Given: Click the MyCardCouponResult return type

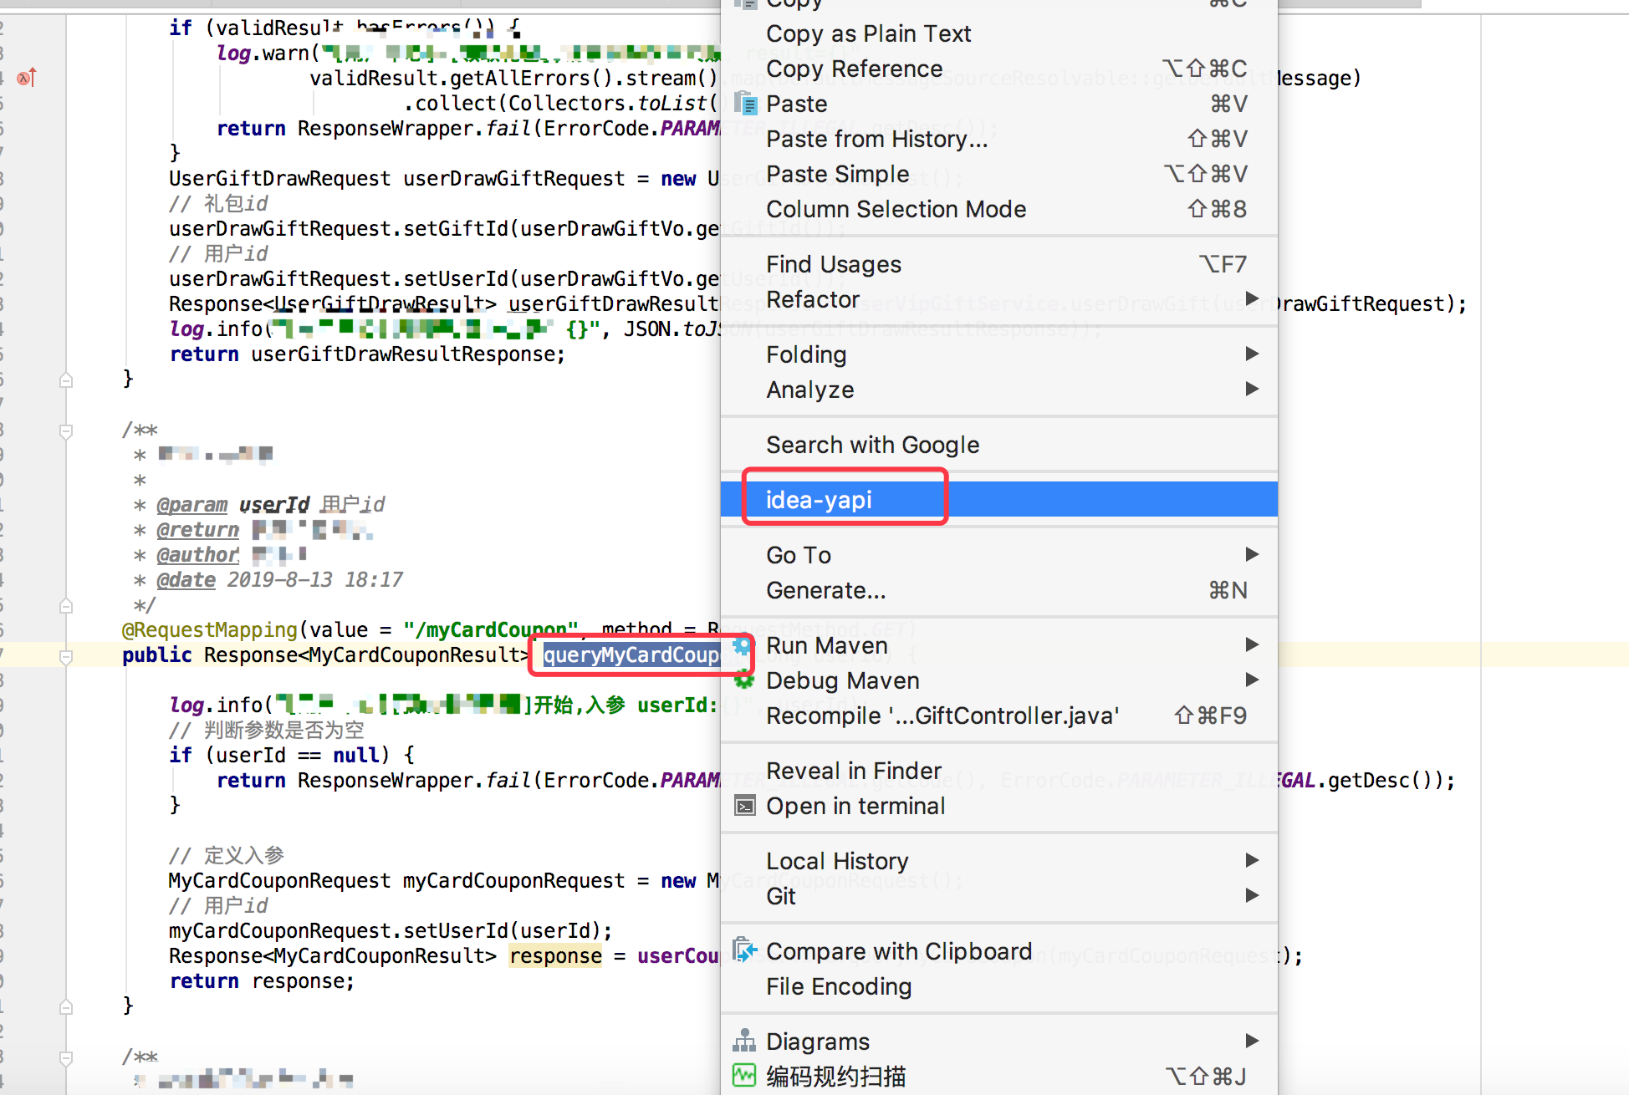Looking at the screenshot, I should tap(414, 654).
